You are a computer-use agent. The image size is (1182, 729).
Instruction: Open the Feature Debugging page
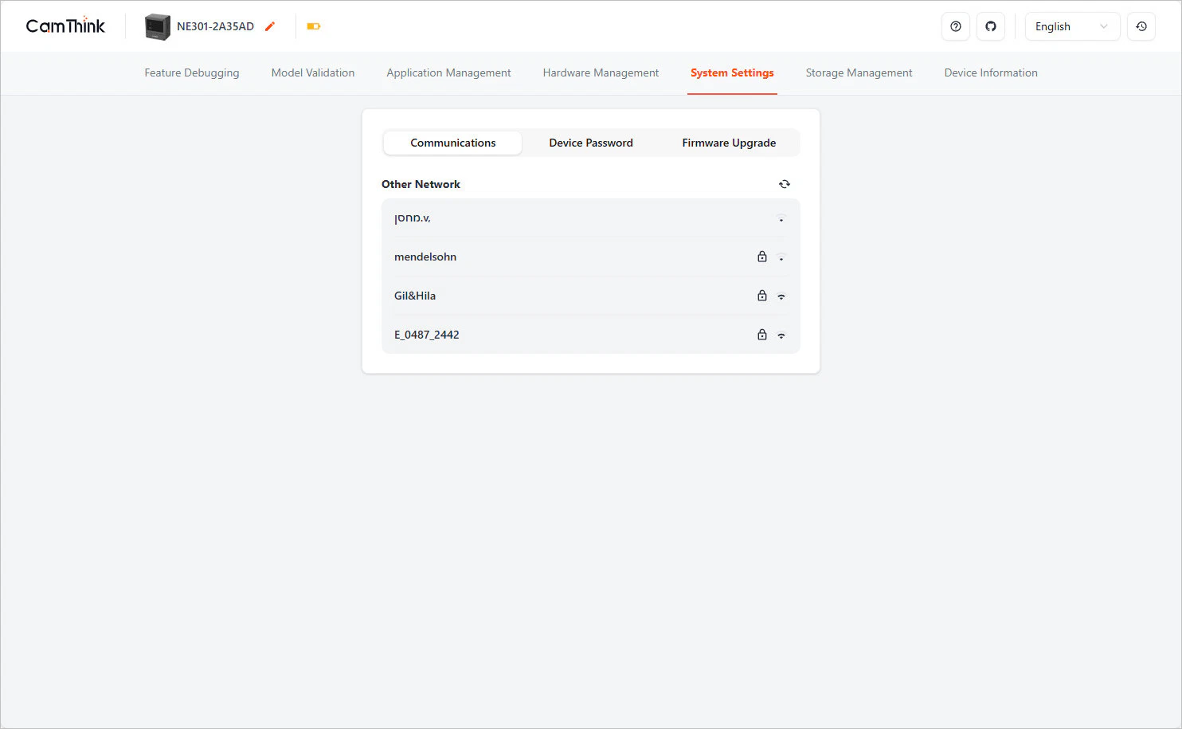click(191, 73)
